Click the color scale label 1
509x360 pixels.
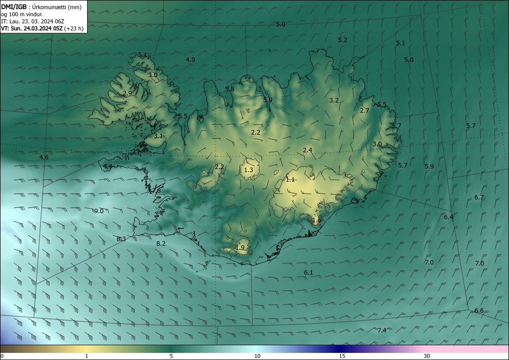[x=87, y=356]
